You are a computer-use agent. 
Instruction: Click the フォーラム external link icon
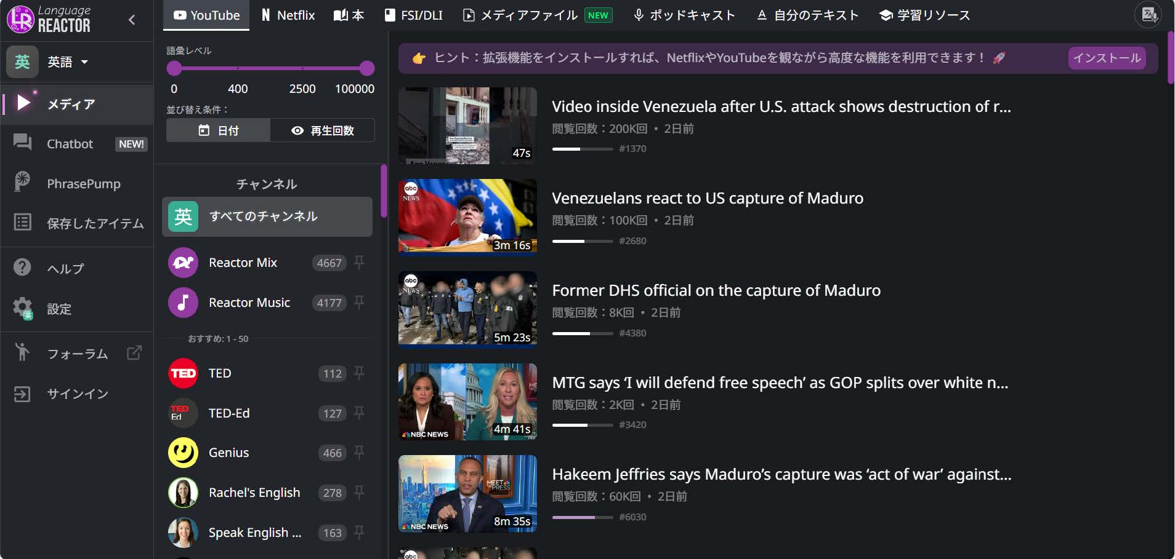[x=134, y=353]
